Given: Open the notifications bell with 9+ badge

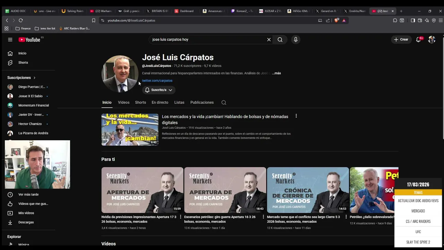Looking at the screenshot, I should tap(419, 40).
